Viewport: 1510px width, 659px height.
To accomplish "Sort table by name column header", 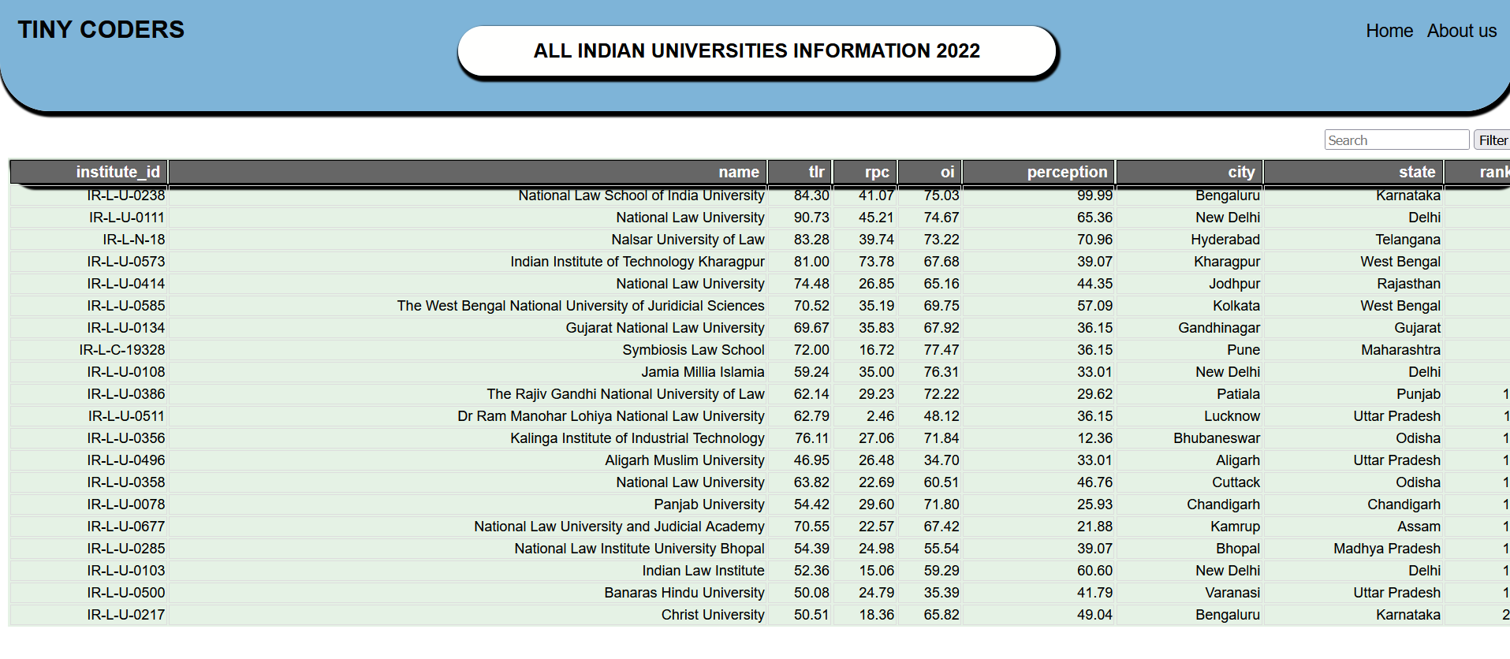I will pos(468,172).
